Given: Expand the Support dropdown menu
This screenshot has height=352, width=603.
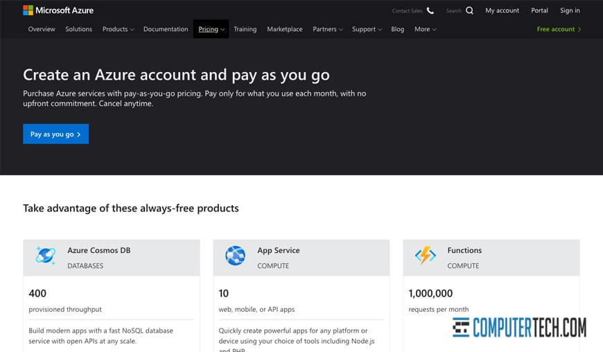Looking at the screenshot, I should (367, 29).
